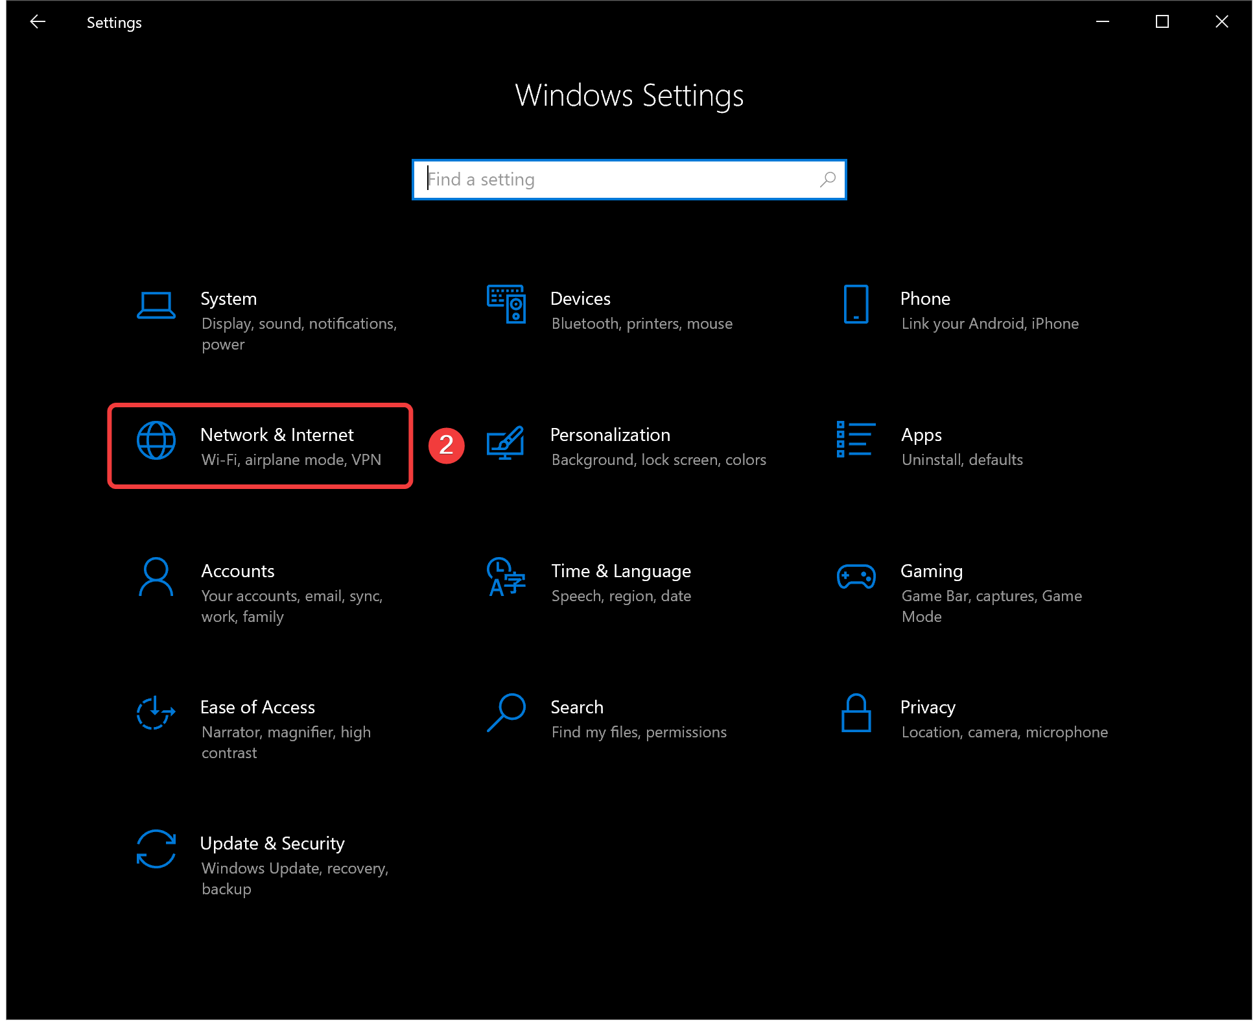Click the Update & Security sync icon

[x=156, y=849]
